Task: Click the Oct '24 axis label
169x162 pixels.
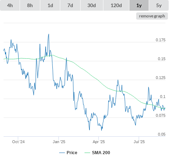Action: click(18, 142)
